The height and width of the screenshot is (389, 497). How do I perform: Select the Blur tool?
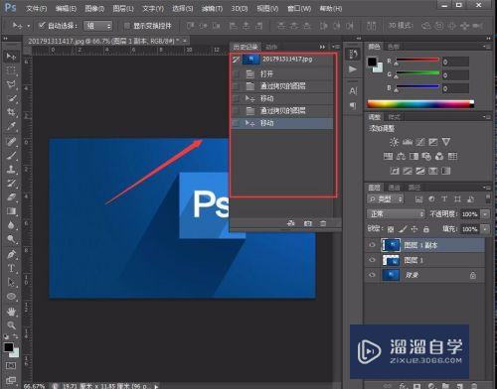[11, 225]
